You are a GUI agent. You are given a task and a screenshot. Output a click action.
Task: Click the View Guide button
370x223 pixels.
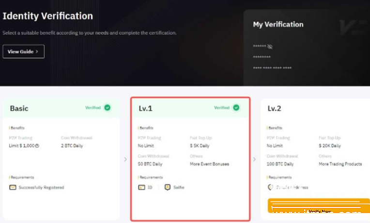point(23,51)
